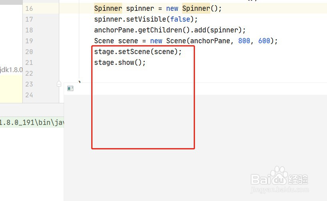Click the 600 height value in Scene constructor
The image size is (327, 201).
point(264,41)
